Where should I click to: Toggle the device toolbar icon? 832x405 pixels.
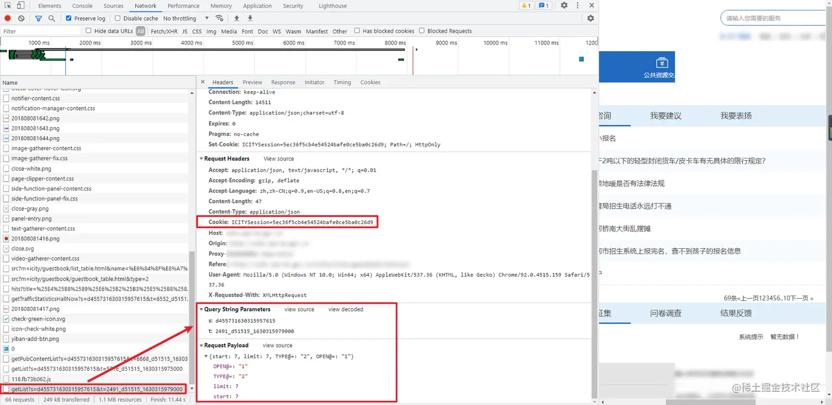[20, 6]
